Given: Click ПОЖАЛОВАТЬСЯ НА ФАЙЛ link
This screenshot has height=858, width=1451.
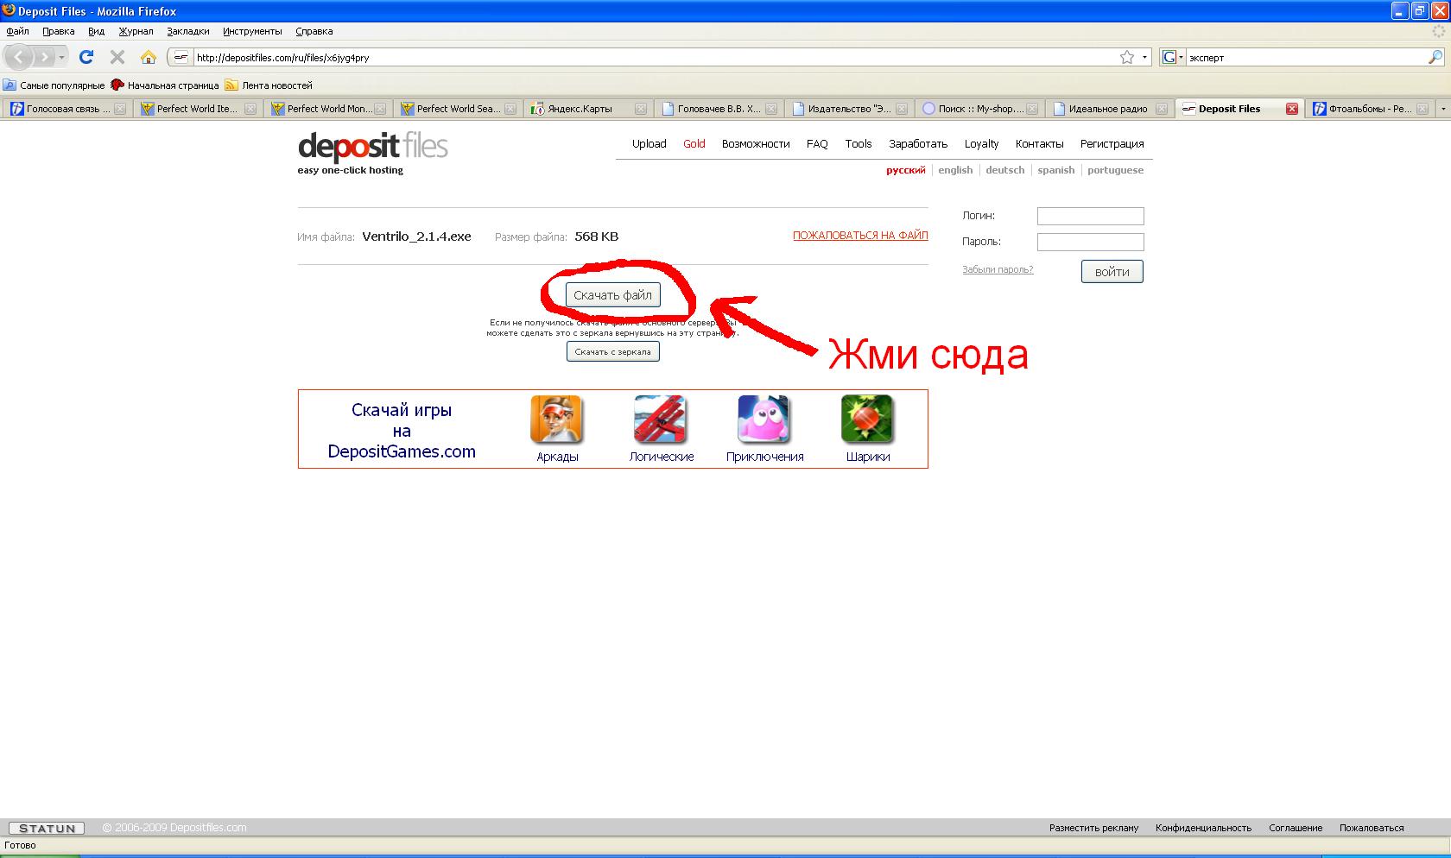Looking at the screenshot, I should [860, 235].
